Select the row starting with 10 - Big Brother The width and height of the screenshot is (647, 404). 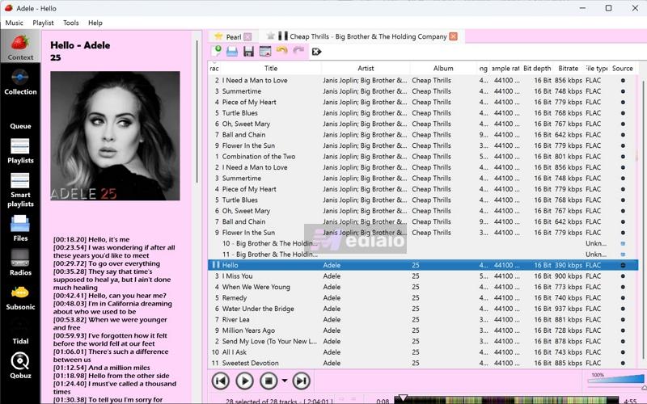coord(423,244)
